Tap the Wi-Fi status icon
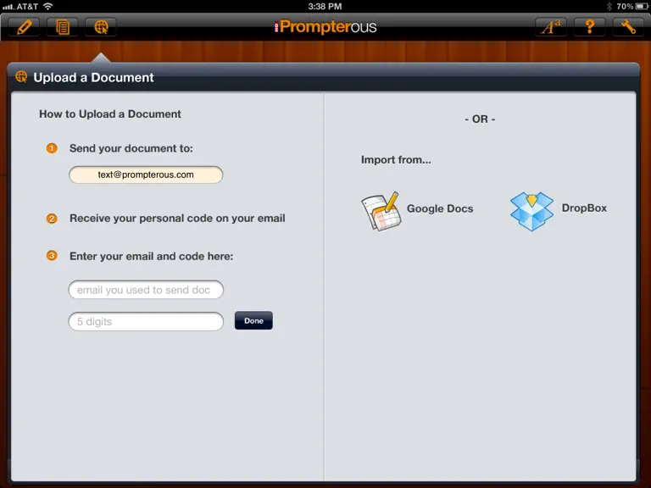Image resolution: width=651 pixels, height=488 pixels. (48, 6)
